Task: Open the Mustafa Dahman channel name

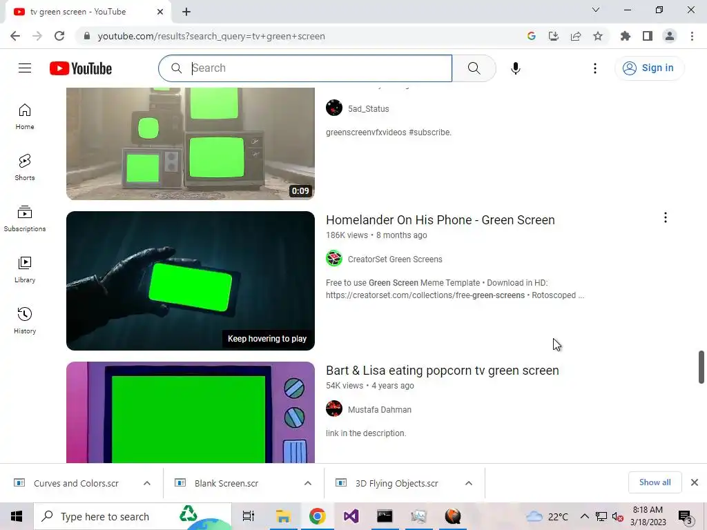Action: pos(380,410)
